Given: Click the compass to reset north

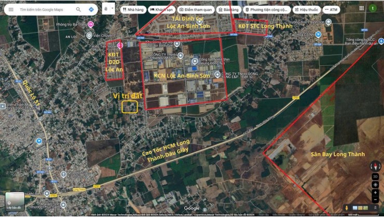Looking at the screenshot, I should click(x=375, y=167).
